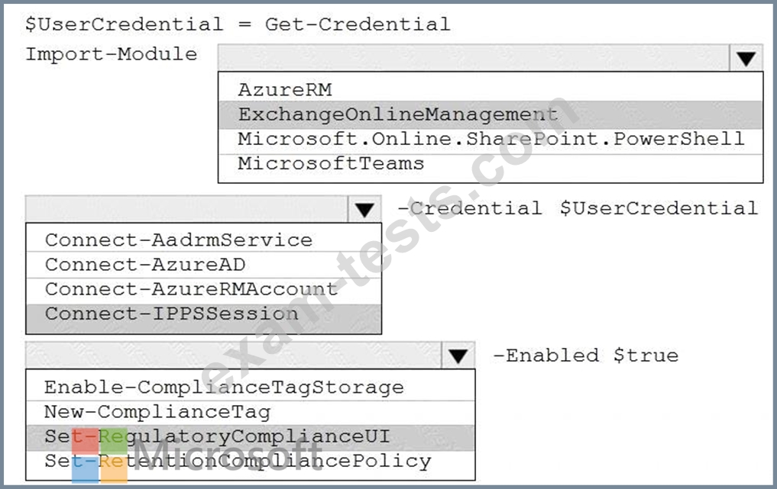This screenshot has height=489, width=777.
Task: Choose New-ComplianceTag option
Action: tap(157, 412)
